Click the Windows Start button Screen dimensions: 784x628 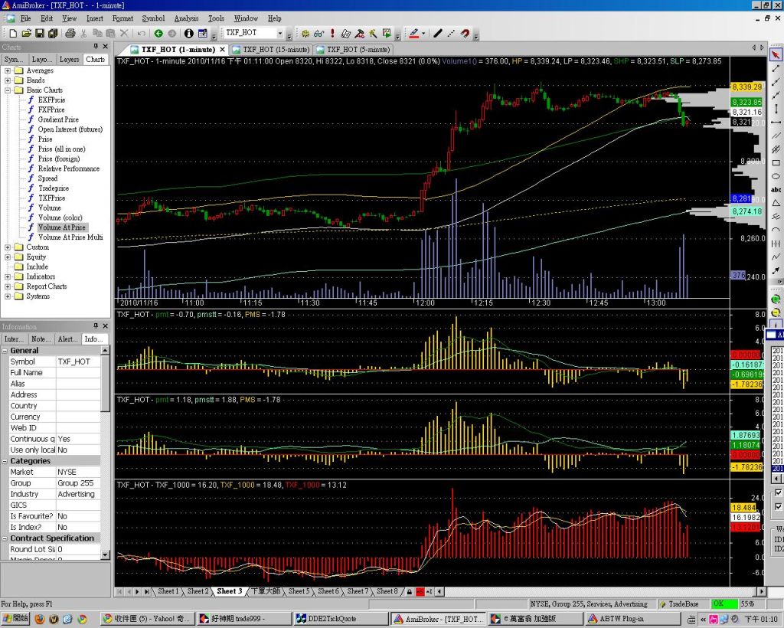(x=15, y=619)
